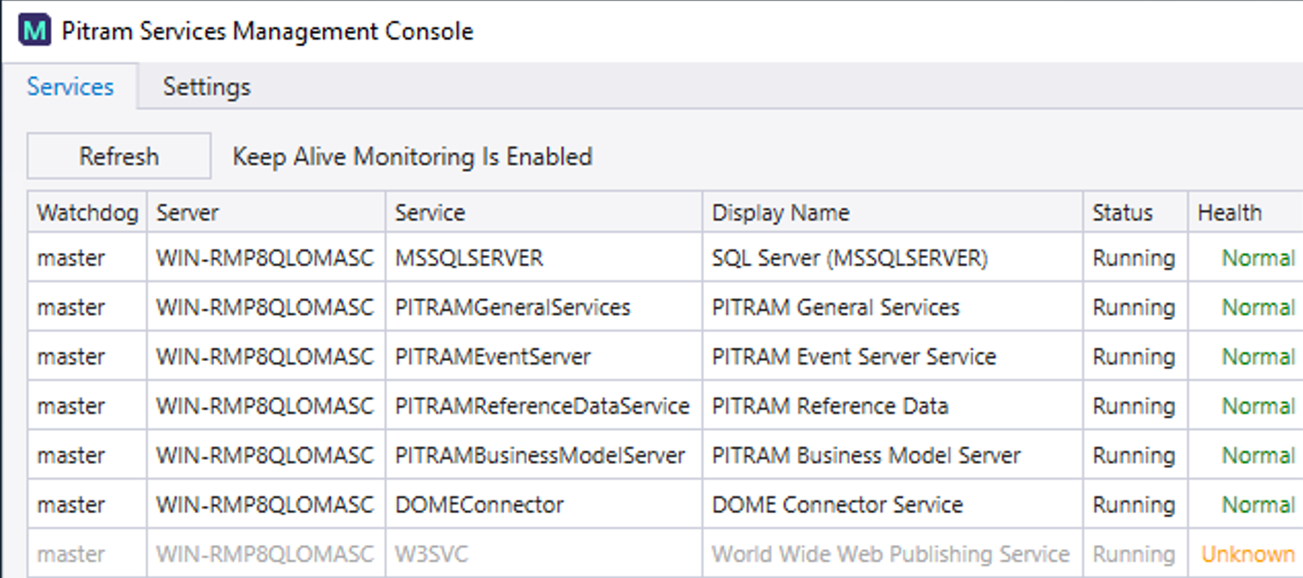Sort by the Watchdog column header
Screen dimensions: 1303x578
click(x=87, y=213)
